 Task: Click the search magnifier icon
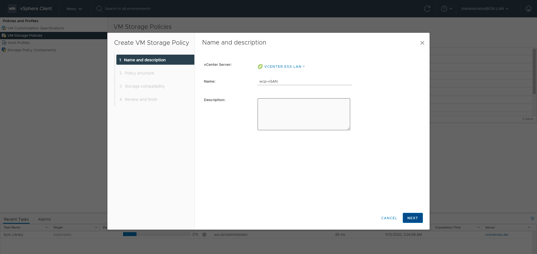pos(99,9)
